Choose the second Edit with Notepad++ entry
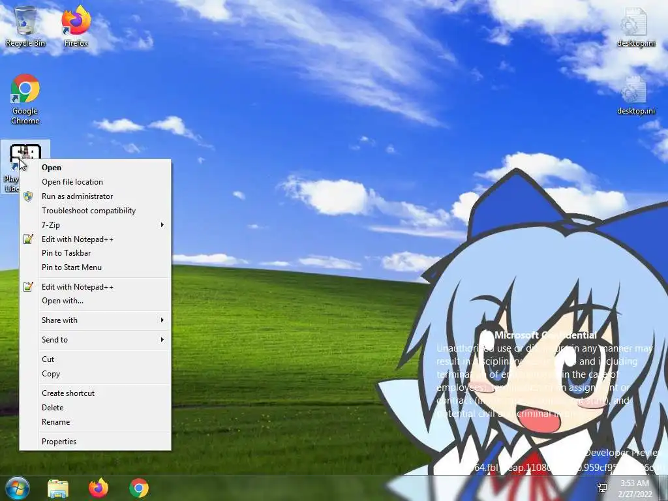The height and width of the screenshot is (501, 668). click(x=95, y=287)
